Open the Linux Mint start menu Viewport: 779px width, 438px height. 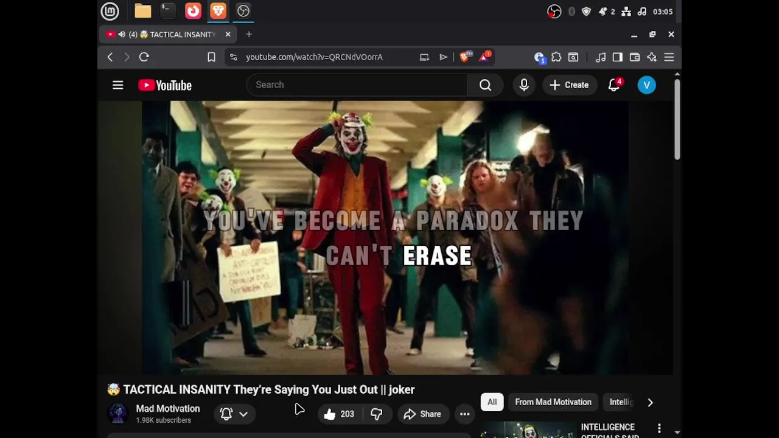[x=110, y=11]
